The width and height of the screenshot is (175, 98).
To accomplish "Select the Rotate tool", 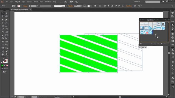I will pos(3,32).
